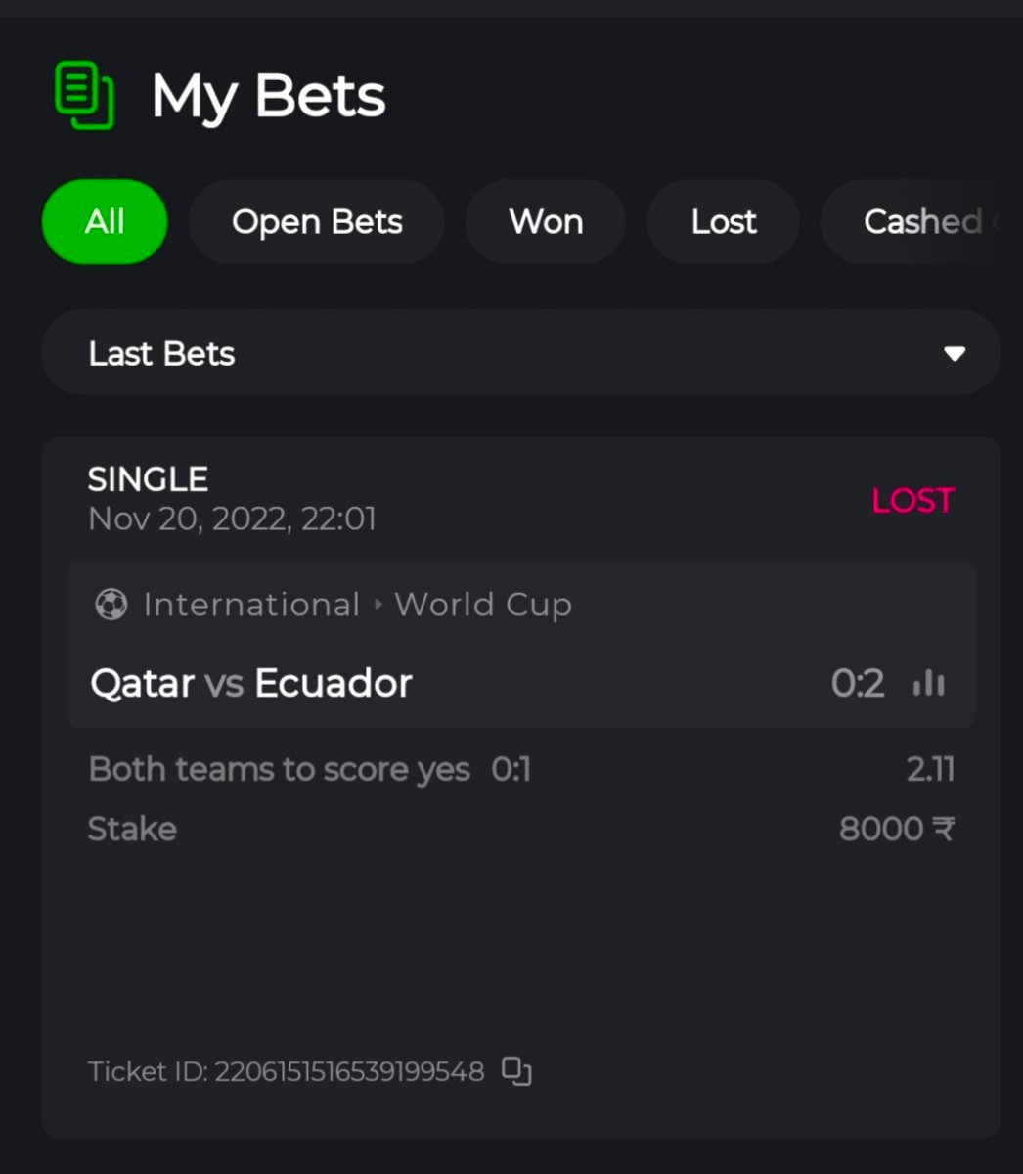The height and width of the screenshot is (1174, 1023).
Task: Click the soccer ball sport icon
Action: click(111, 605)
